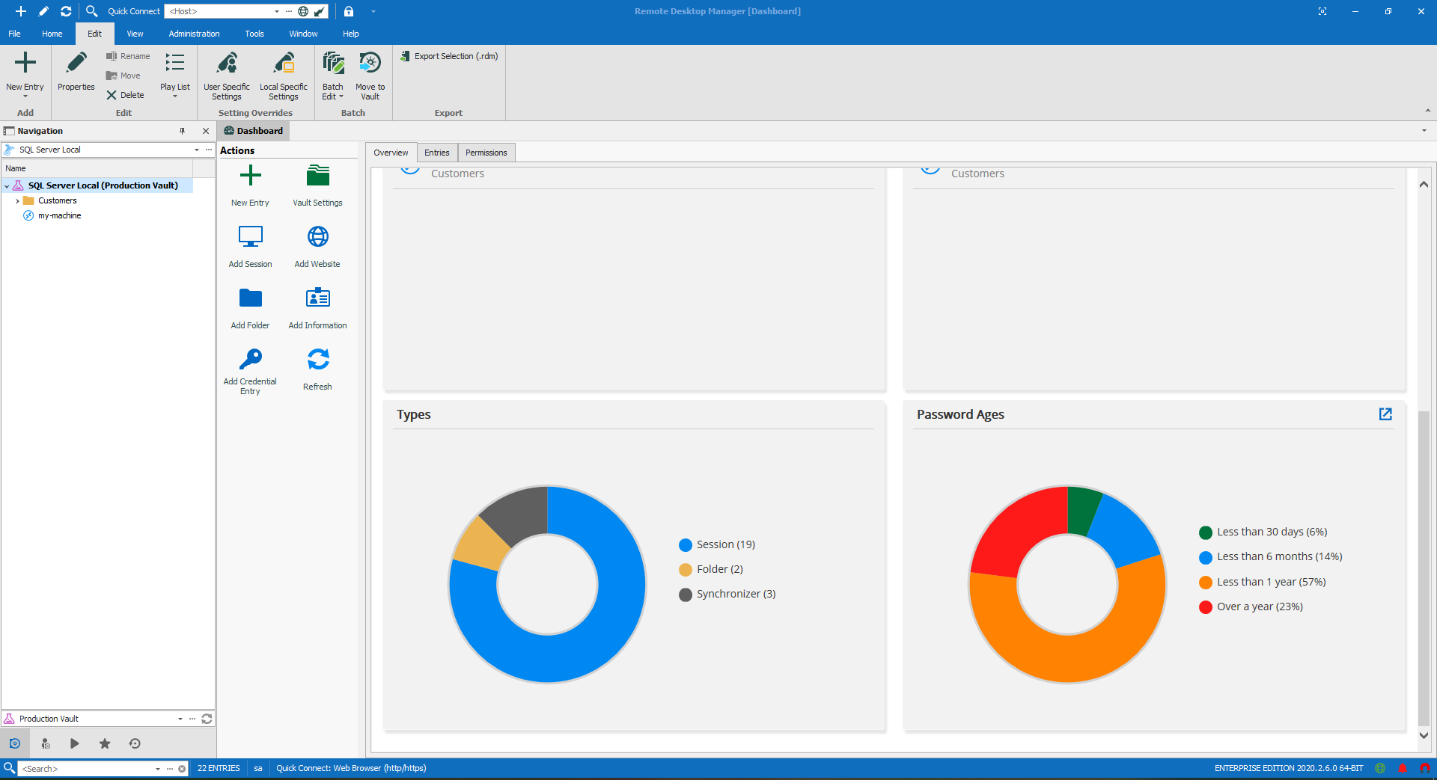Click the blue Session legend swatch

pos(685,545)
